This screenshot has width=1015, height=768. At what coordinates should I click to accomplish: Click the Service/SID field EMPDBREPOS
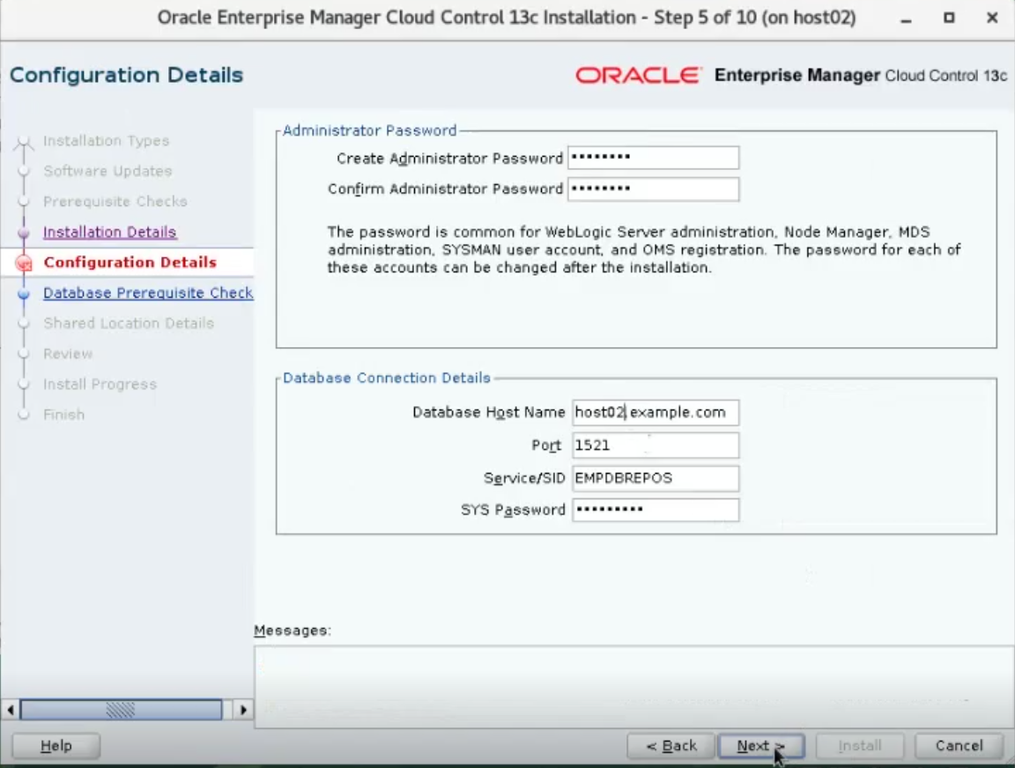(x=656, y=478)
